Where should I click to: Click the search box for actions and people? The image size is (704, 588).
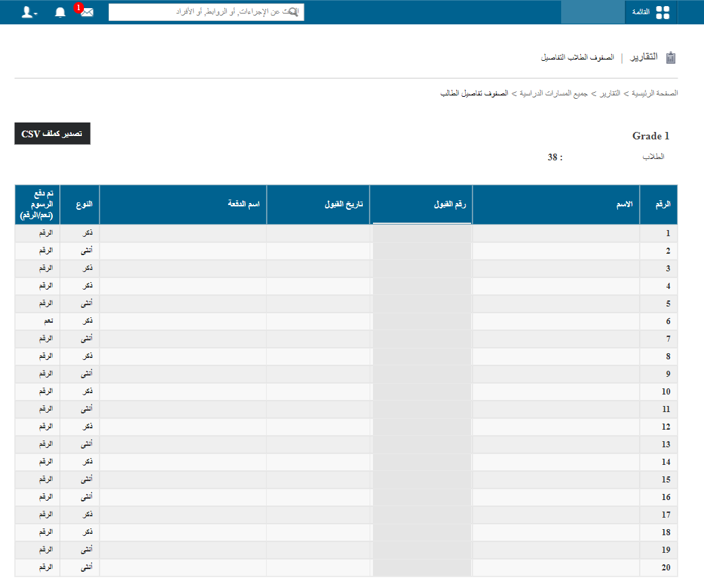206,12
